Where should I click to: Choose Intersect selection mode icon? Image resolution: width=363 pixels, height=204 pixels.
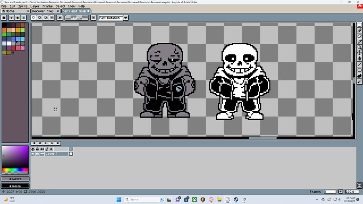point(52,18)
